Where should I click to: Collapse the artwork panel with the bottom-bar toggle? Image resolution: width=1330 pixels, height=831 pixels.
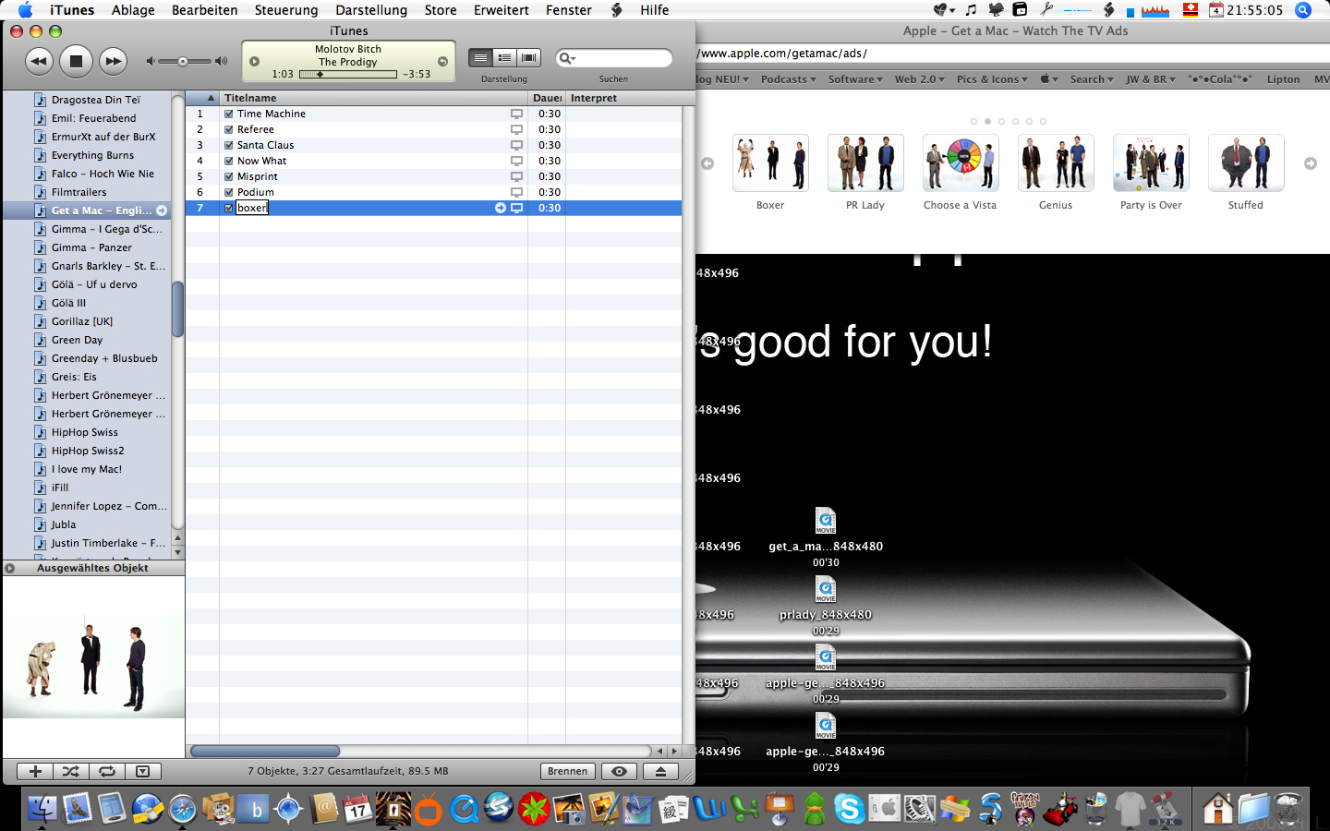click(143, 771)
